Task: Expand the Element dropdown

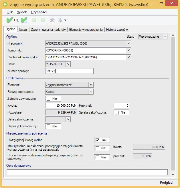Action: tap(91, 85)
